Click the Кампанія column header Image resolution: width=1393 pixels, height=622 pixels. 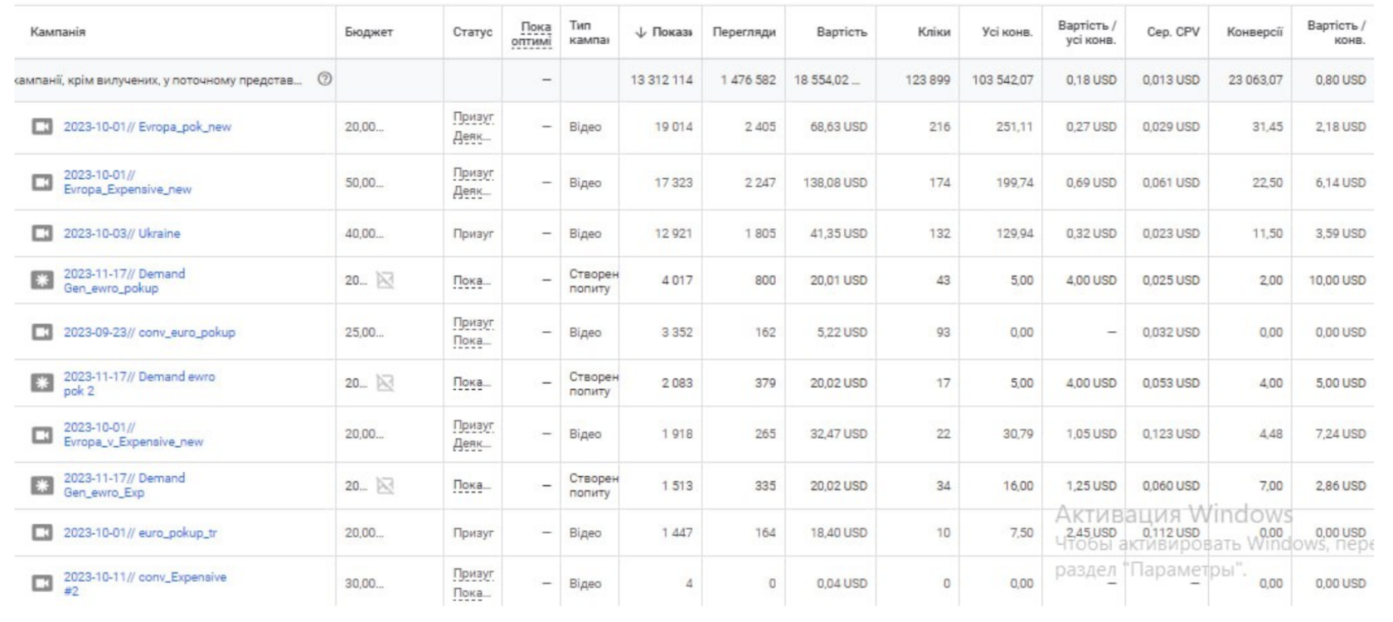(x=58, y=32)
